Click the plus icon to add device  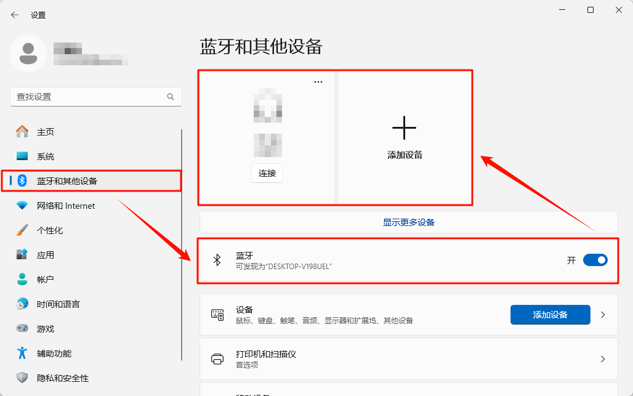point(404,128)
